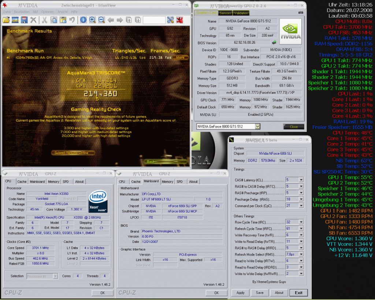Click the NVIDIA logo in GPU-Z
The image size is (375, 300).
(290, 32)
